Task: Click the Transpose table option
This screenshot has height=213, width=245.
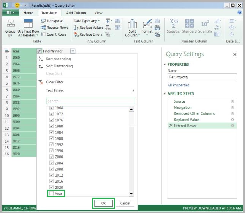Action: coord(52,21)
